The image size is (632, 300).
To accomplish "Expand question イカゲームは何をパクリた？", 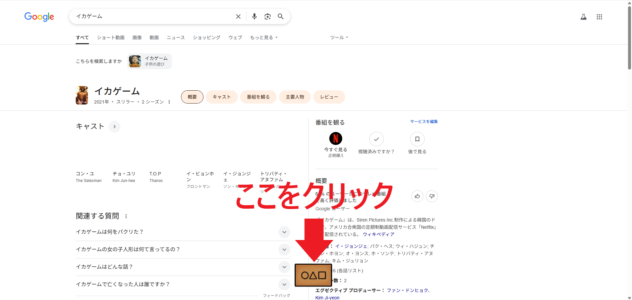I will pos(183,232).
